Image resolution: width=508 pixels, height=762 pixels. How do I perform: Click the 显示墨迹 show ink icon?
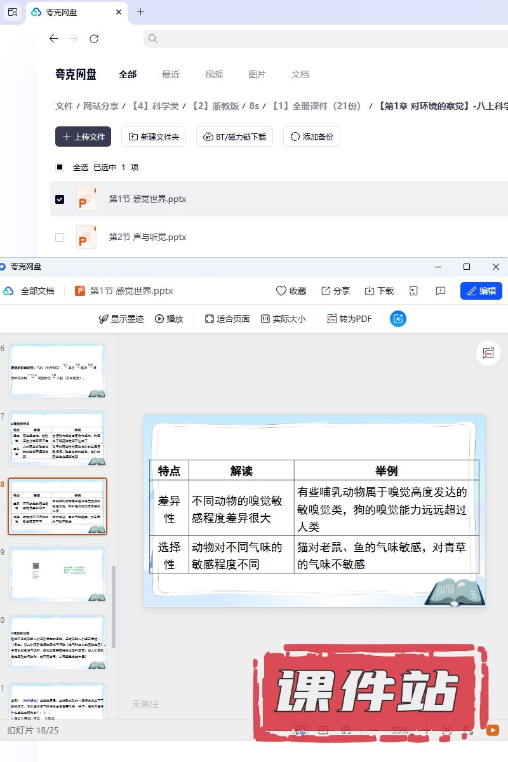(103, 319)
